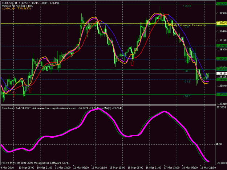Click the Fibonacci 50.0 level label

(187, 71)
